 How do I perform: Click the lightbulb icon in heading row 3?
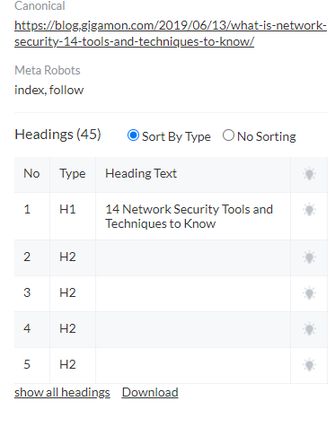[x=309, y=293]
